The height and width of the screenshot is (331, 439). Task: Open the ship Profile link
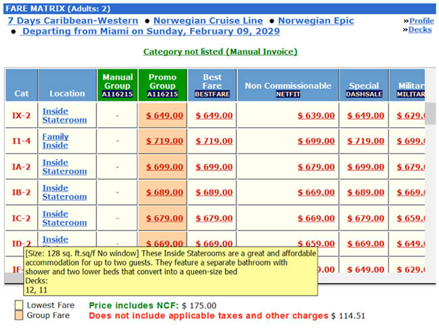click(421, 21)
